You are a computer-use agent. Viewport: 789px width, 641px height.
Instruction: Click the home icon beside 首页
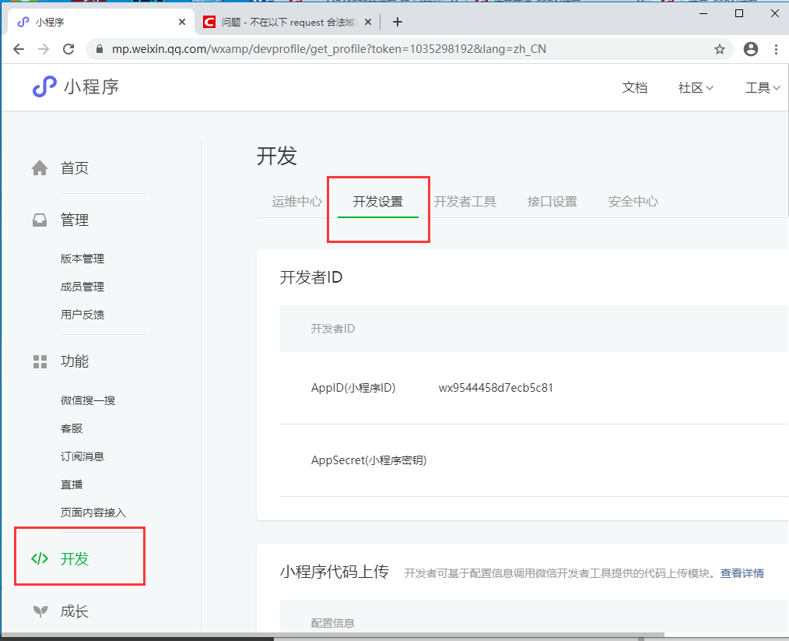pyautogui.click(x=40, y=167)
